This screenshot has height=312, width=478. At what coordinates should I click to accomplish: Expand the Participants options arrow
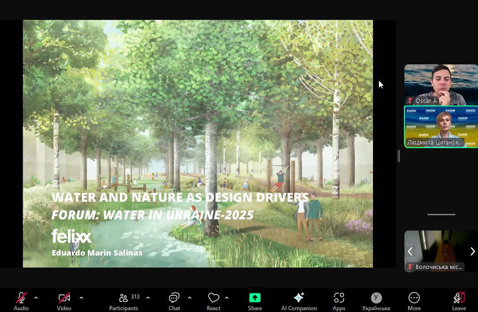pos(148,298)
